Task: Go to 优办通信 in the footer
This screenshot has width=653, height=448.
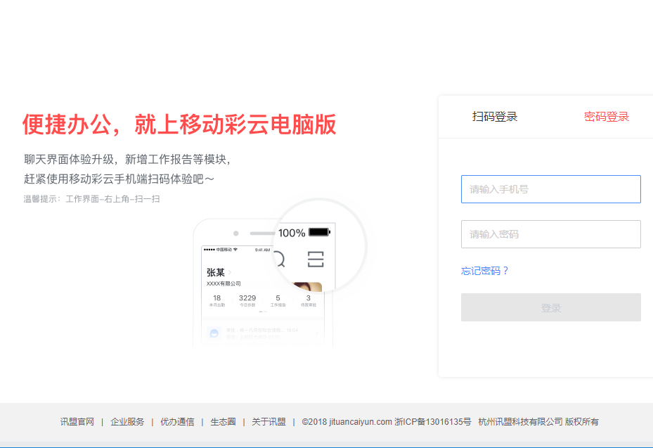Action: 177,422
